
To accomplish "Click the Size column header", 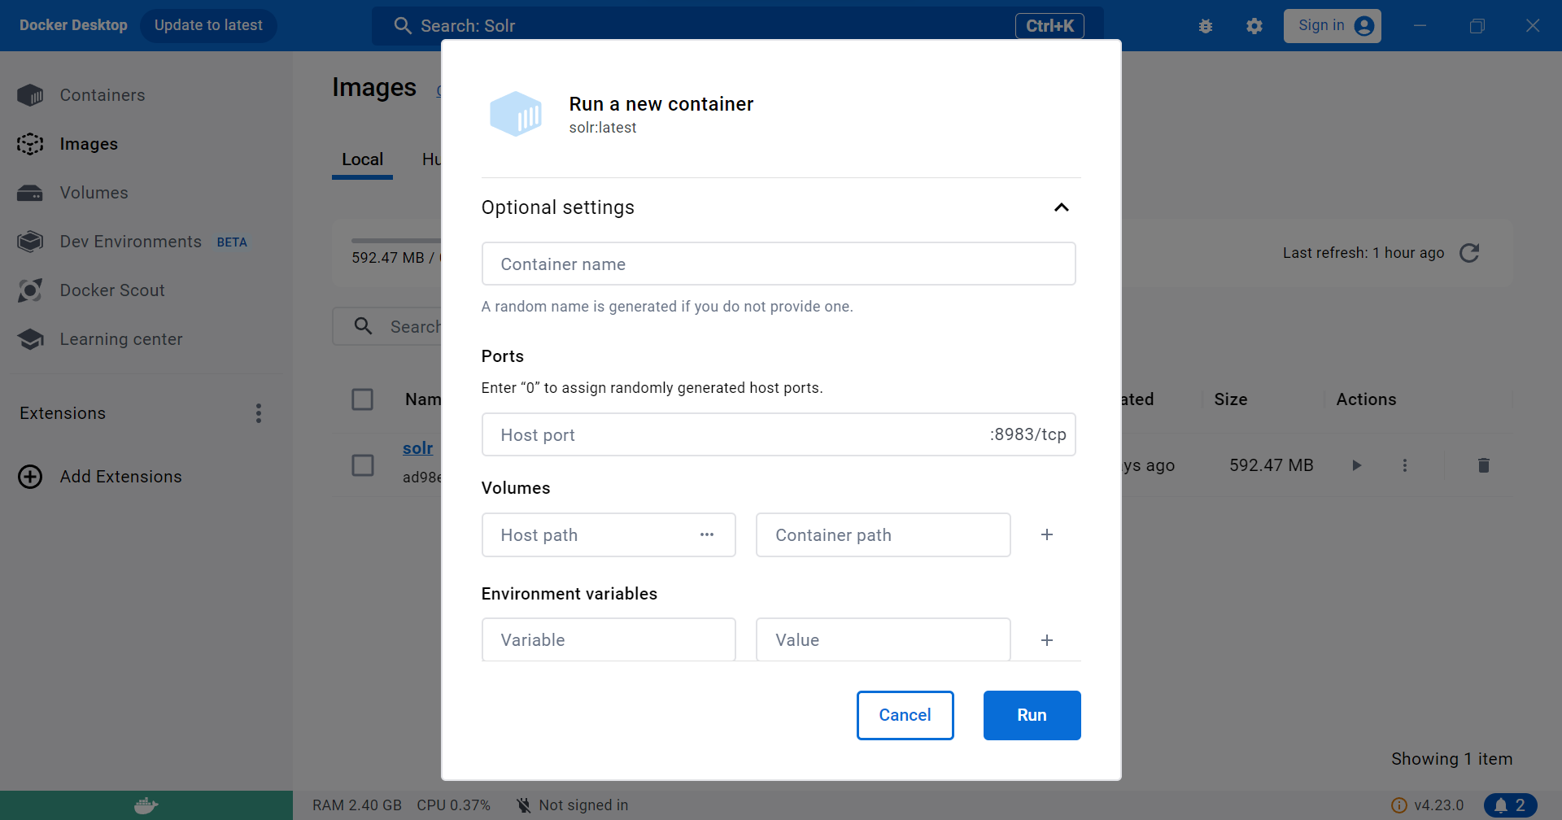I will (x=1231, y=399).
